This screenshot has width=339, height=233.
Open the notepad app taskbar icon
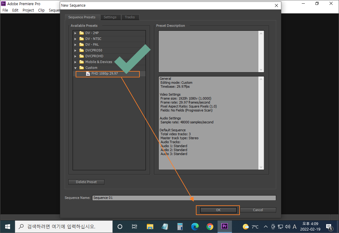(165, 227)
